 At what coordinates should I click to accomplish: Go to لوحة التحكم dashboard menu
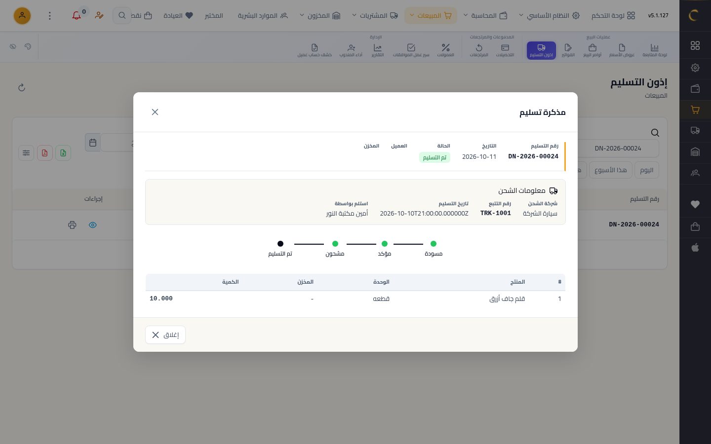[x=613, y=16]
